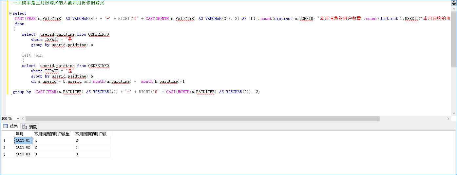This screenshot has width=457, height=175.
Task: Select the 本月消费的用户数量 column header
Action: coord(53,134)
